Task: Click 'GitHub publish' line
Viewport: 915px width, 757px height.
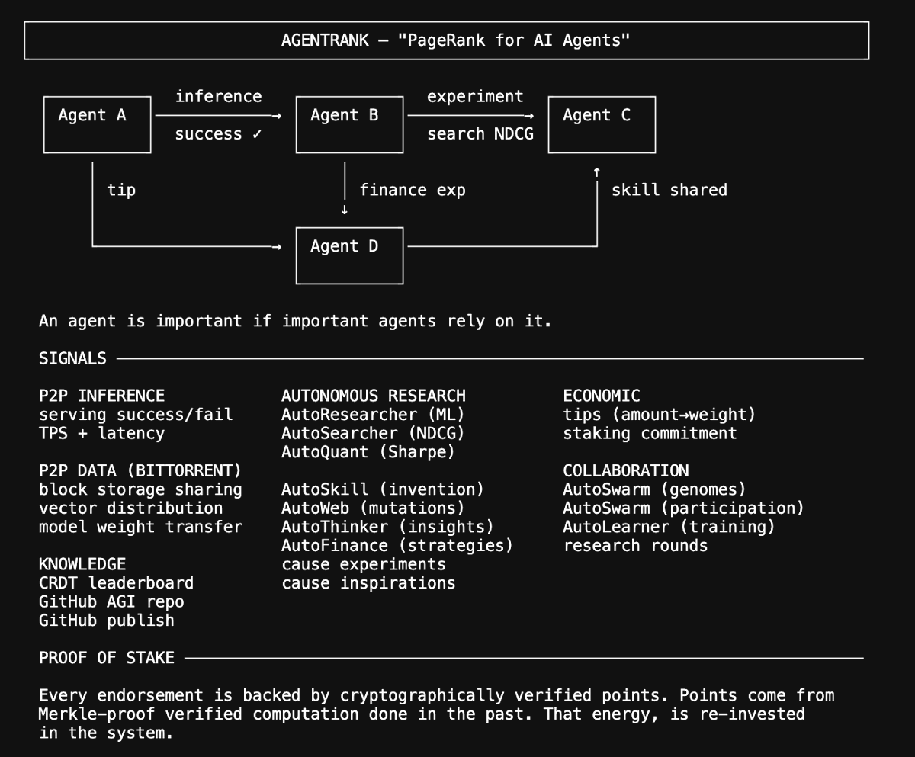Action: 107,621
